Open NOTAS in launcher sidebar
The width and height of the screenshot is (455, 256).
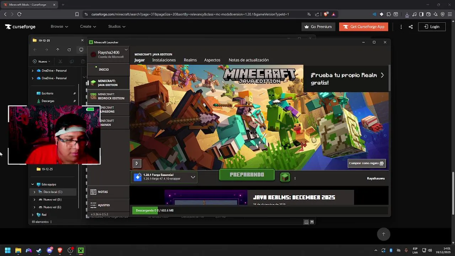click(108, 192)
